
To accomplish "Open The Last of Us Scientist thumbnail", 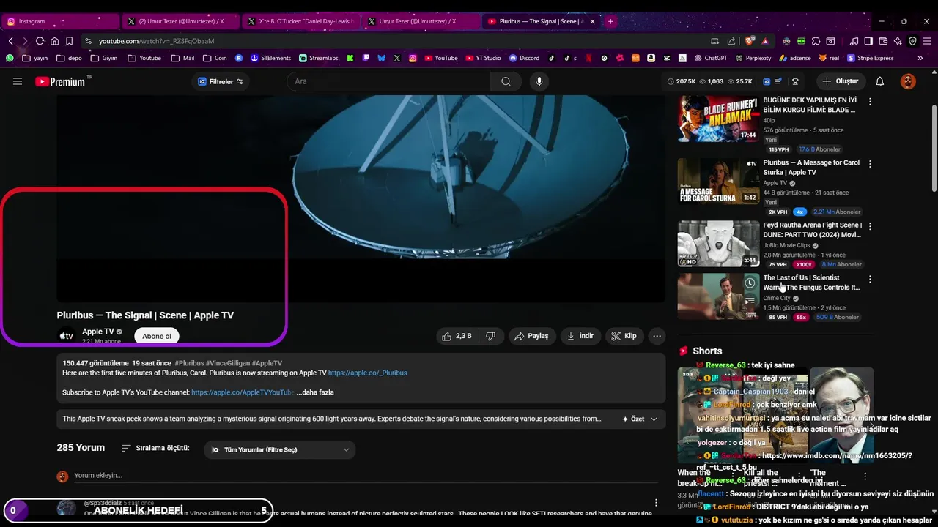I will [x=718, y=296].
